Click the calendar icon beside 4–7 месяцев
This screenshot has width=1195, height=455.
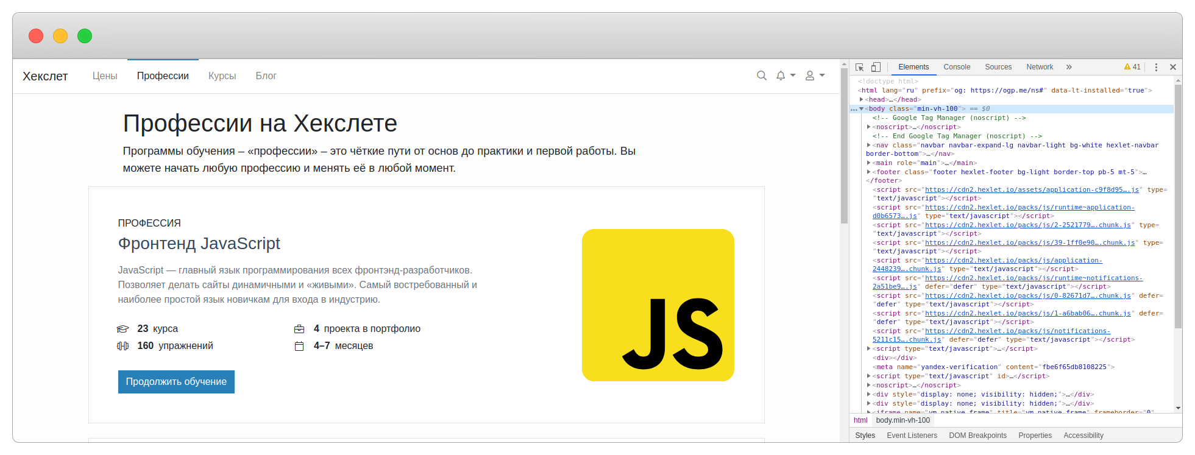click(299, 346)
